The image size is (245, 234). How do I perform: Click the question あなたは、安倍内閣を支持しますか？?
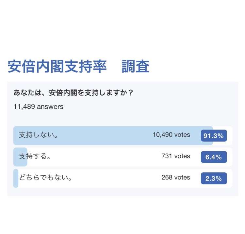(73, 93)
